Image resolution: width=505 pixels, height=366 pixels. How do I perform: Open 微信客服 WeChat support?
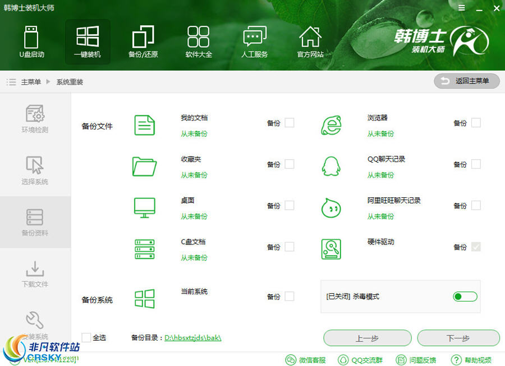(306, 360)
